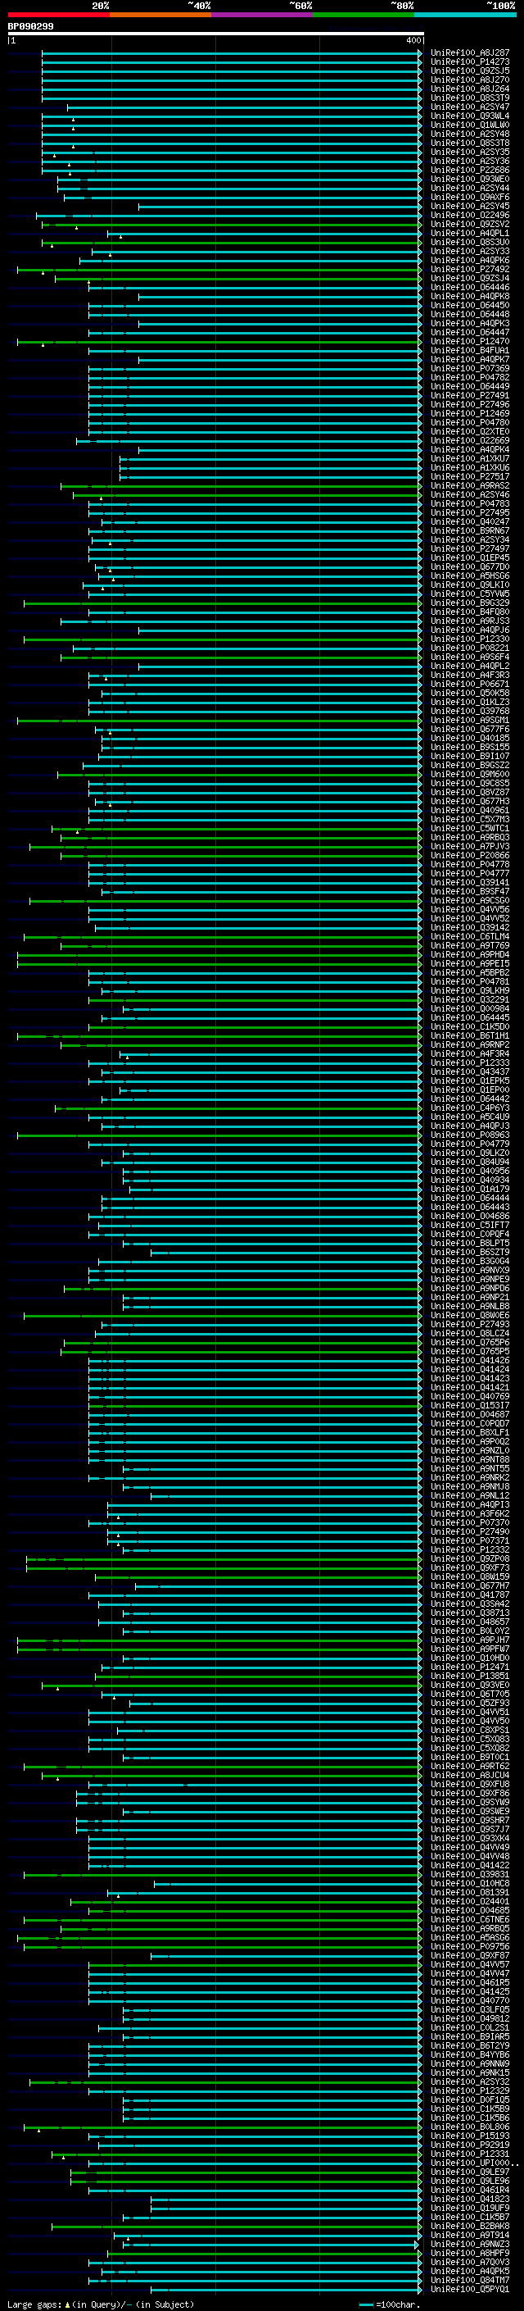Open the UniRef100_P12470 hit label
524x2311 pixels.
tap(470, 342)
